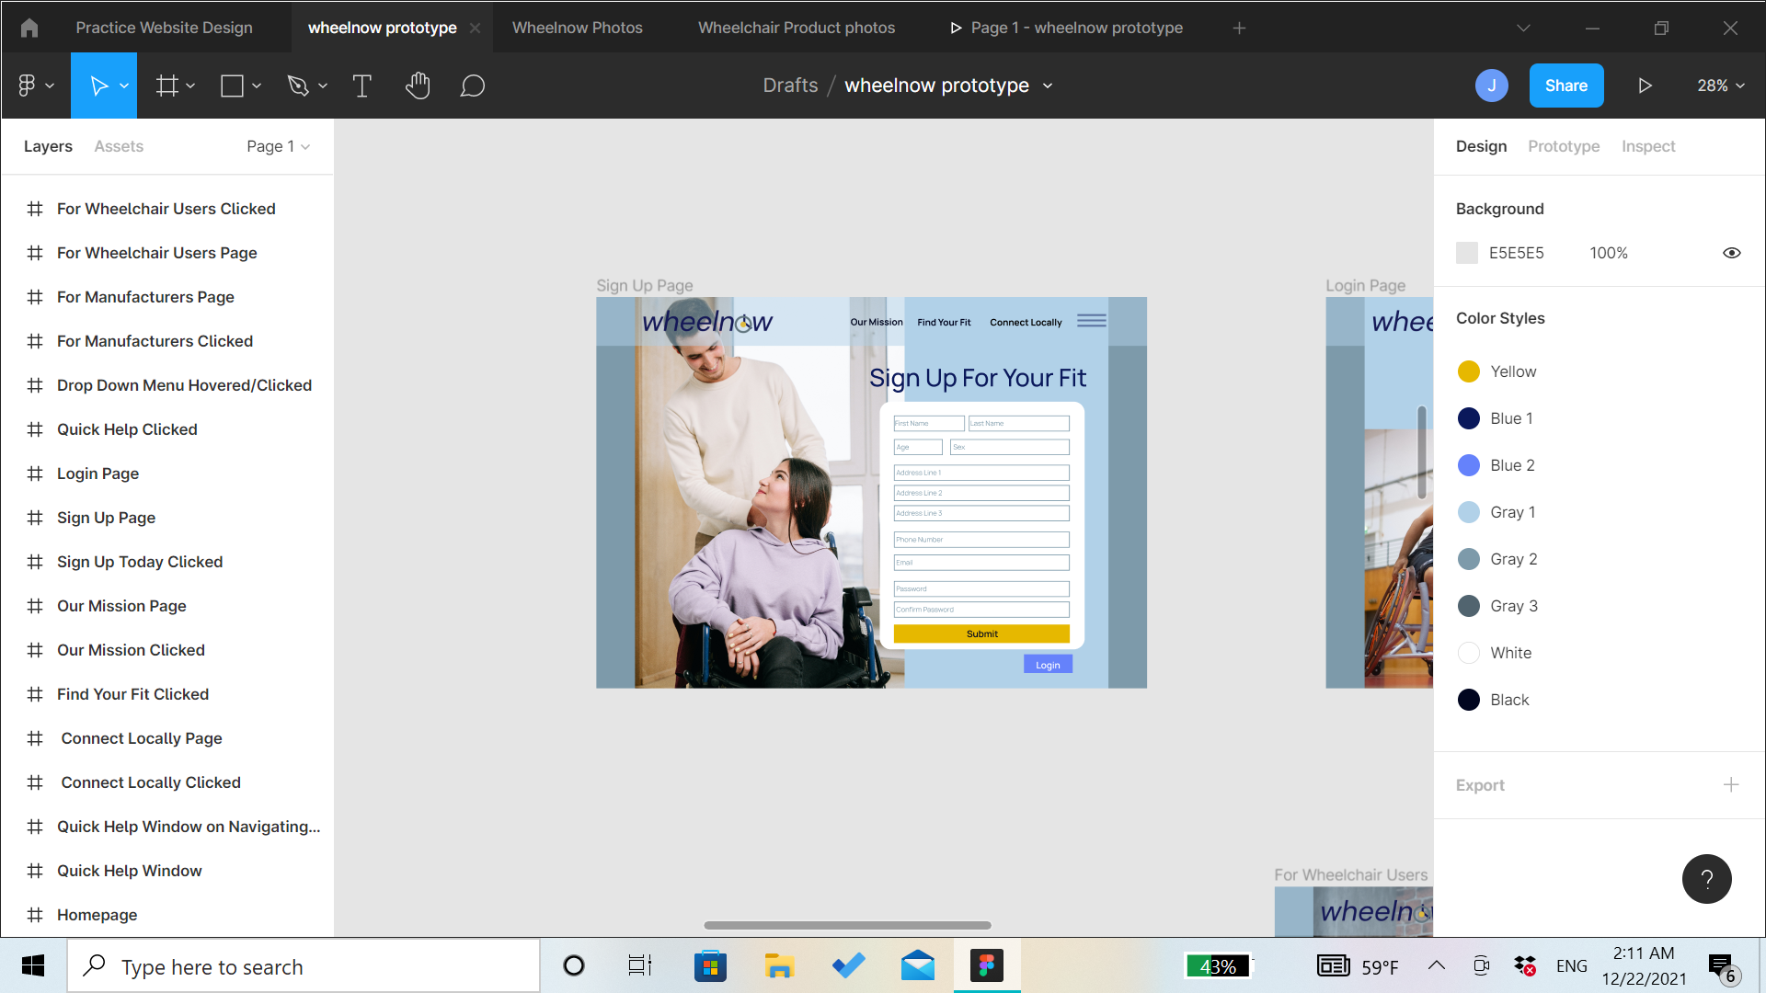Click the Yellow color style swatch
The image size is (1766, 993).
pyautogui.click(x=1469, y=371)
